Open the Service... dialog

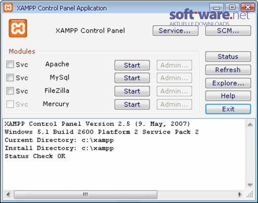click(x=175, y=31)
